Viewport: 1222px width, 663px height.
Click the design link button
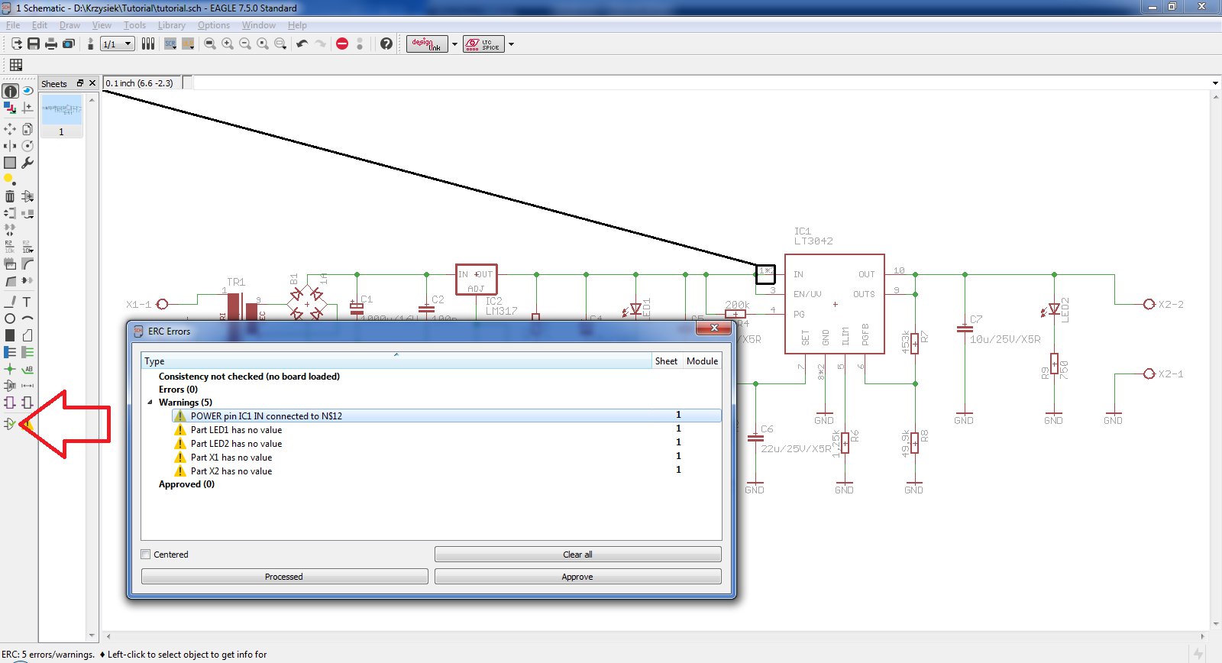point(427,44)
